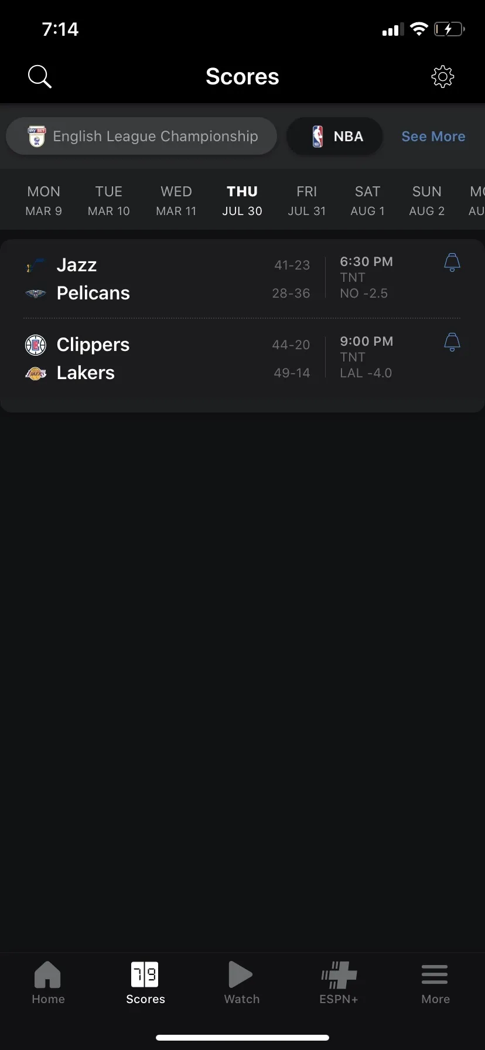Open the ESPN+ tab icon

(x=339, y=976)
